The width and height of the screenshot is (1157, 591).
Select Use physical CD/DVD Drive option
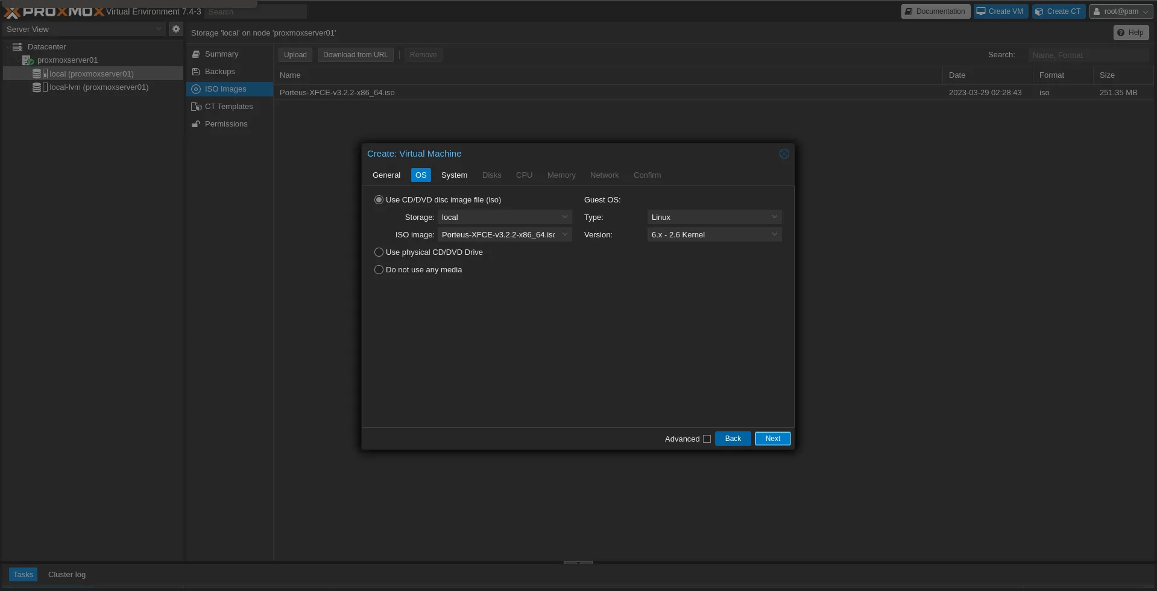pyautogui.click(x=379, y=252)
